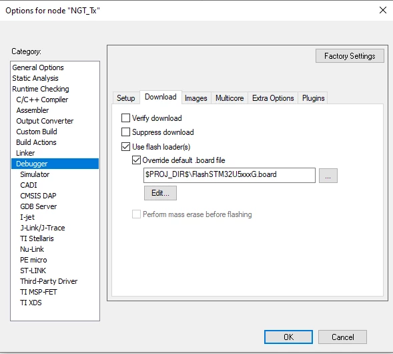
Task: Browse for .board file with ellipsis button
Action: pos(328,176)
